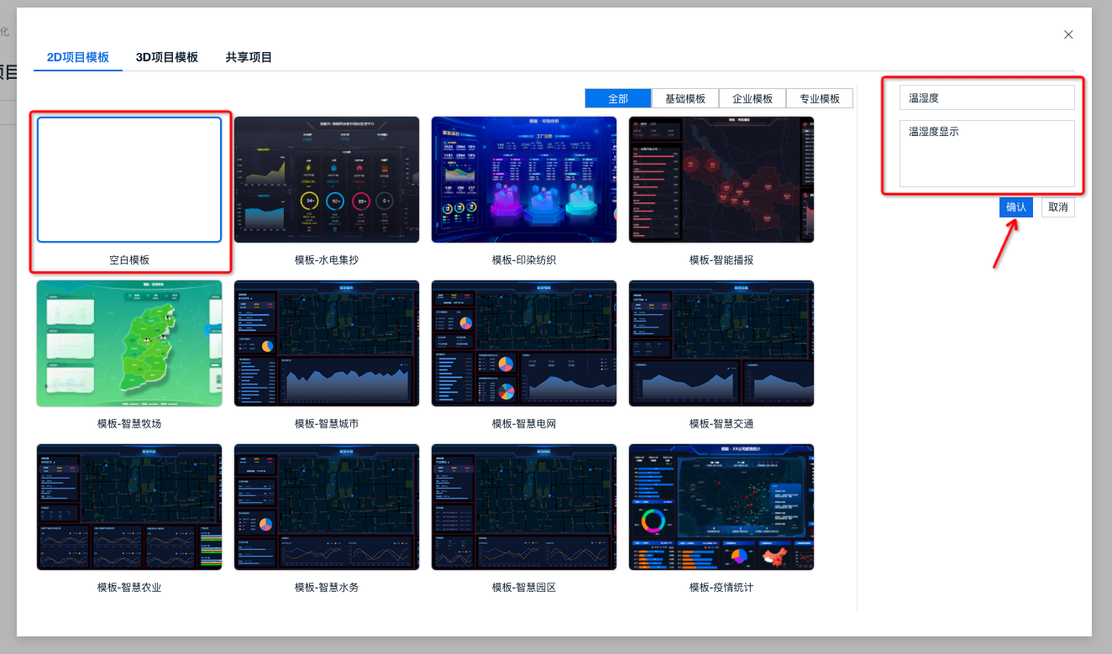
Task: Show only 企业模板 templates
Action: click(x=753, y=98)
